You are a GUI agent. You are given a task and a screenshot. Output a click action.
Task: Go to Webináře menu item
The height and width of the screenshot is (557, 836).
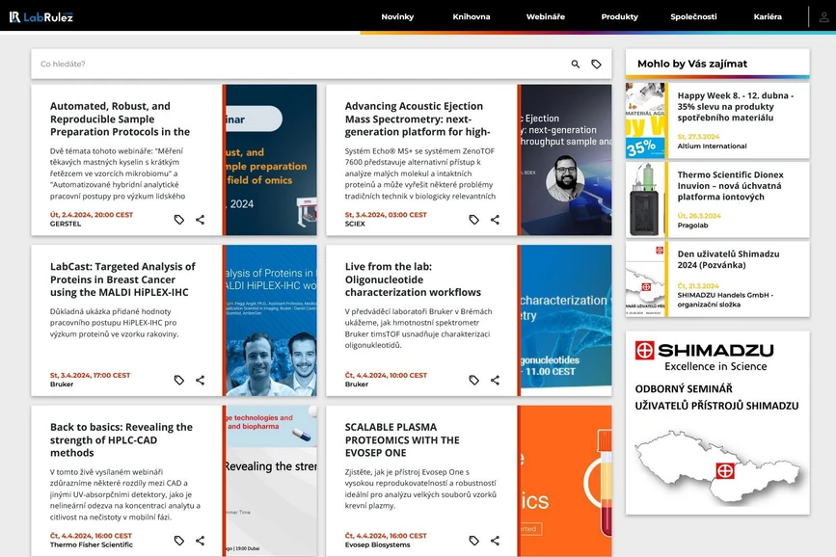click(546, 16)
